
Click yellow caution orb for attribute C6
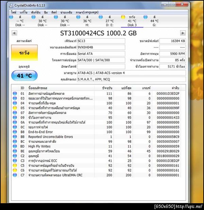click(x=15, y=170)
